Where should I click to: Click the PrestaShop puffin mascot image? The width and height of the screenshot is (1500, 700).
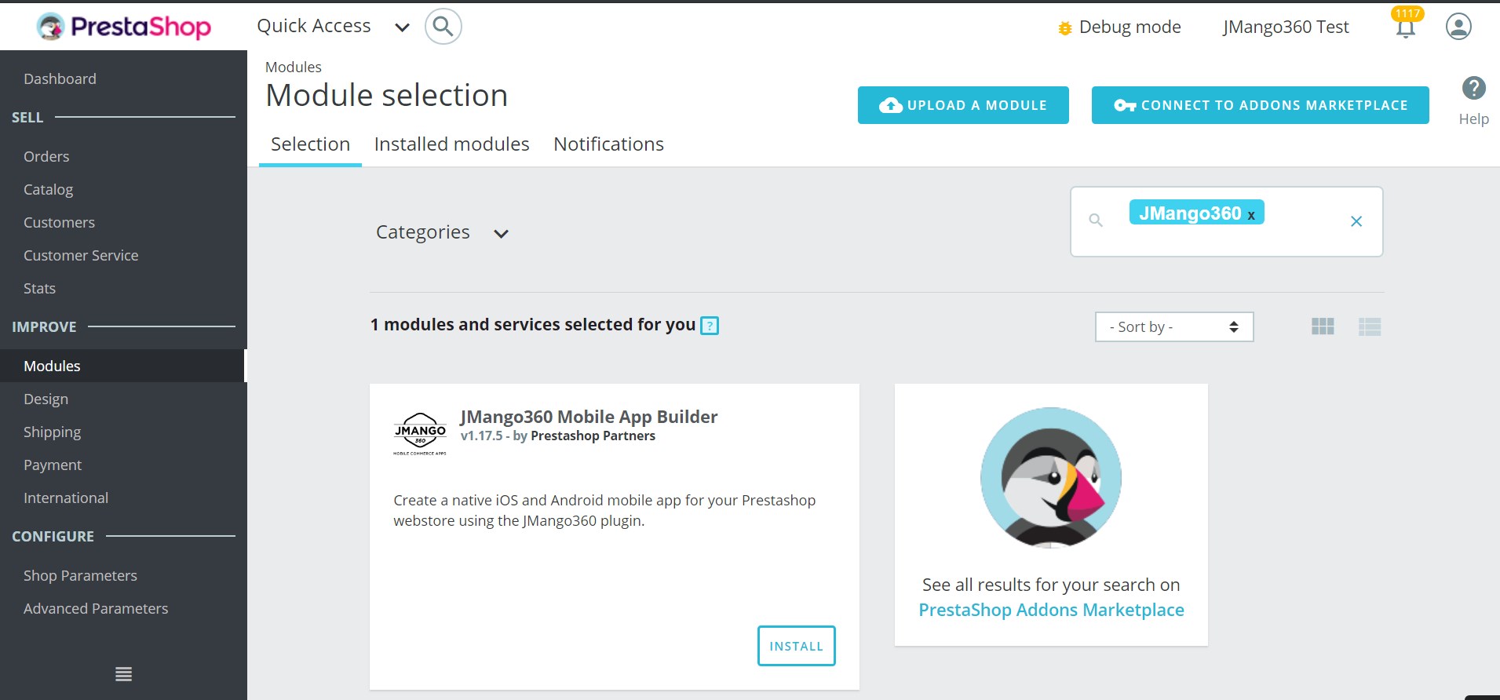pos(1051,477)
